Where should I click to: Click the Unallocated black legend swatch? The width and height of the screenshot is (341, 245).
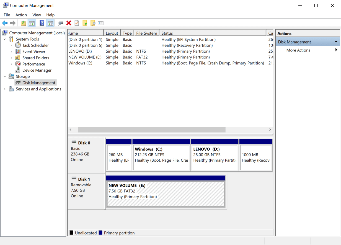pyautogui.click(x=71, y=233)
